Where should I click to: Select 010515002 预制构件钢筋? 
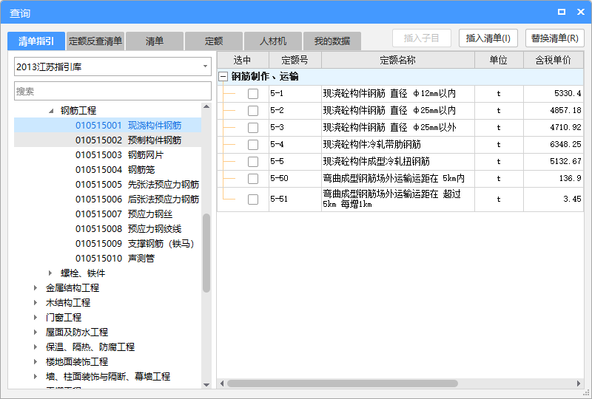pos(107,140)
